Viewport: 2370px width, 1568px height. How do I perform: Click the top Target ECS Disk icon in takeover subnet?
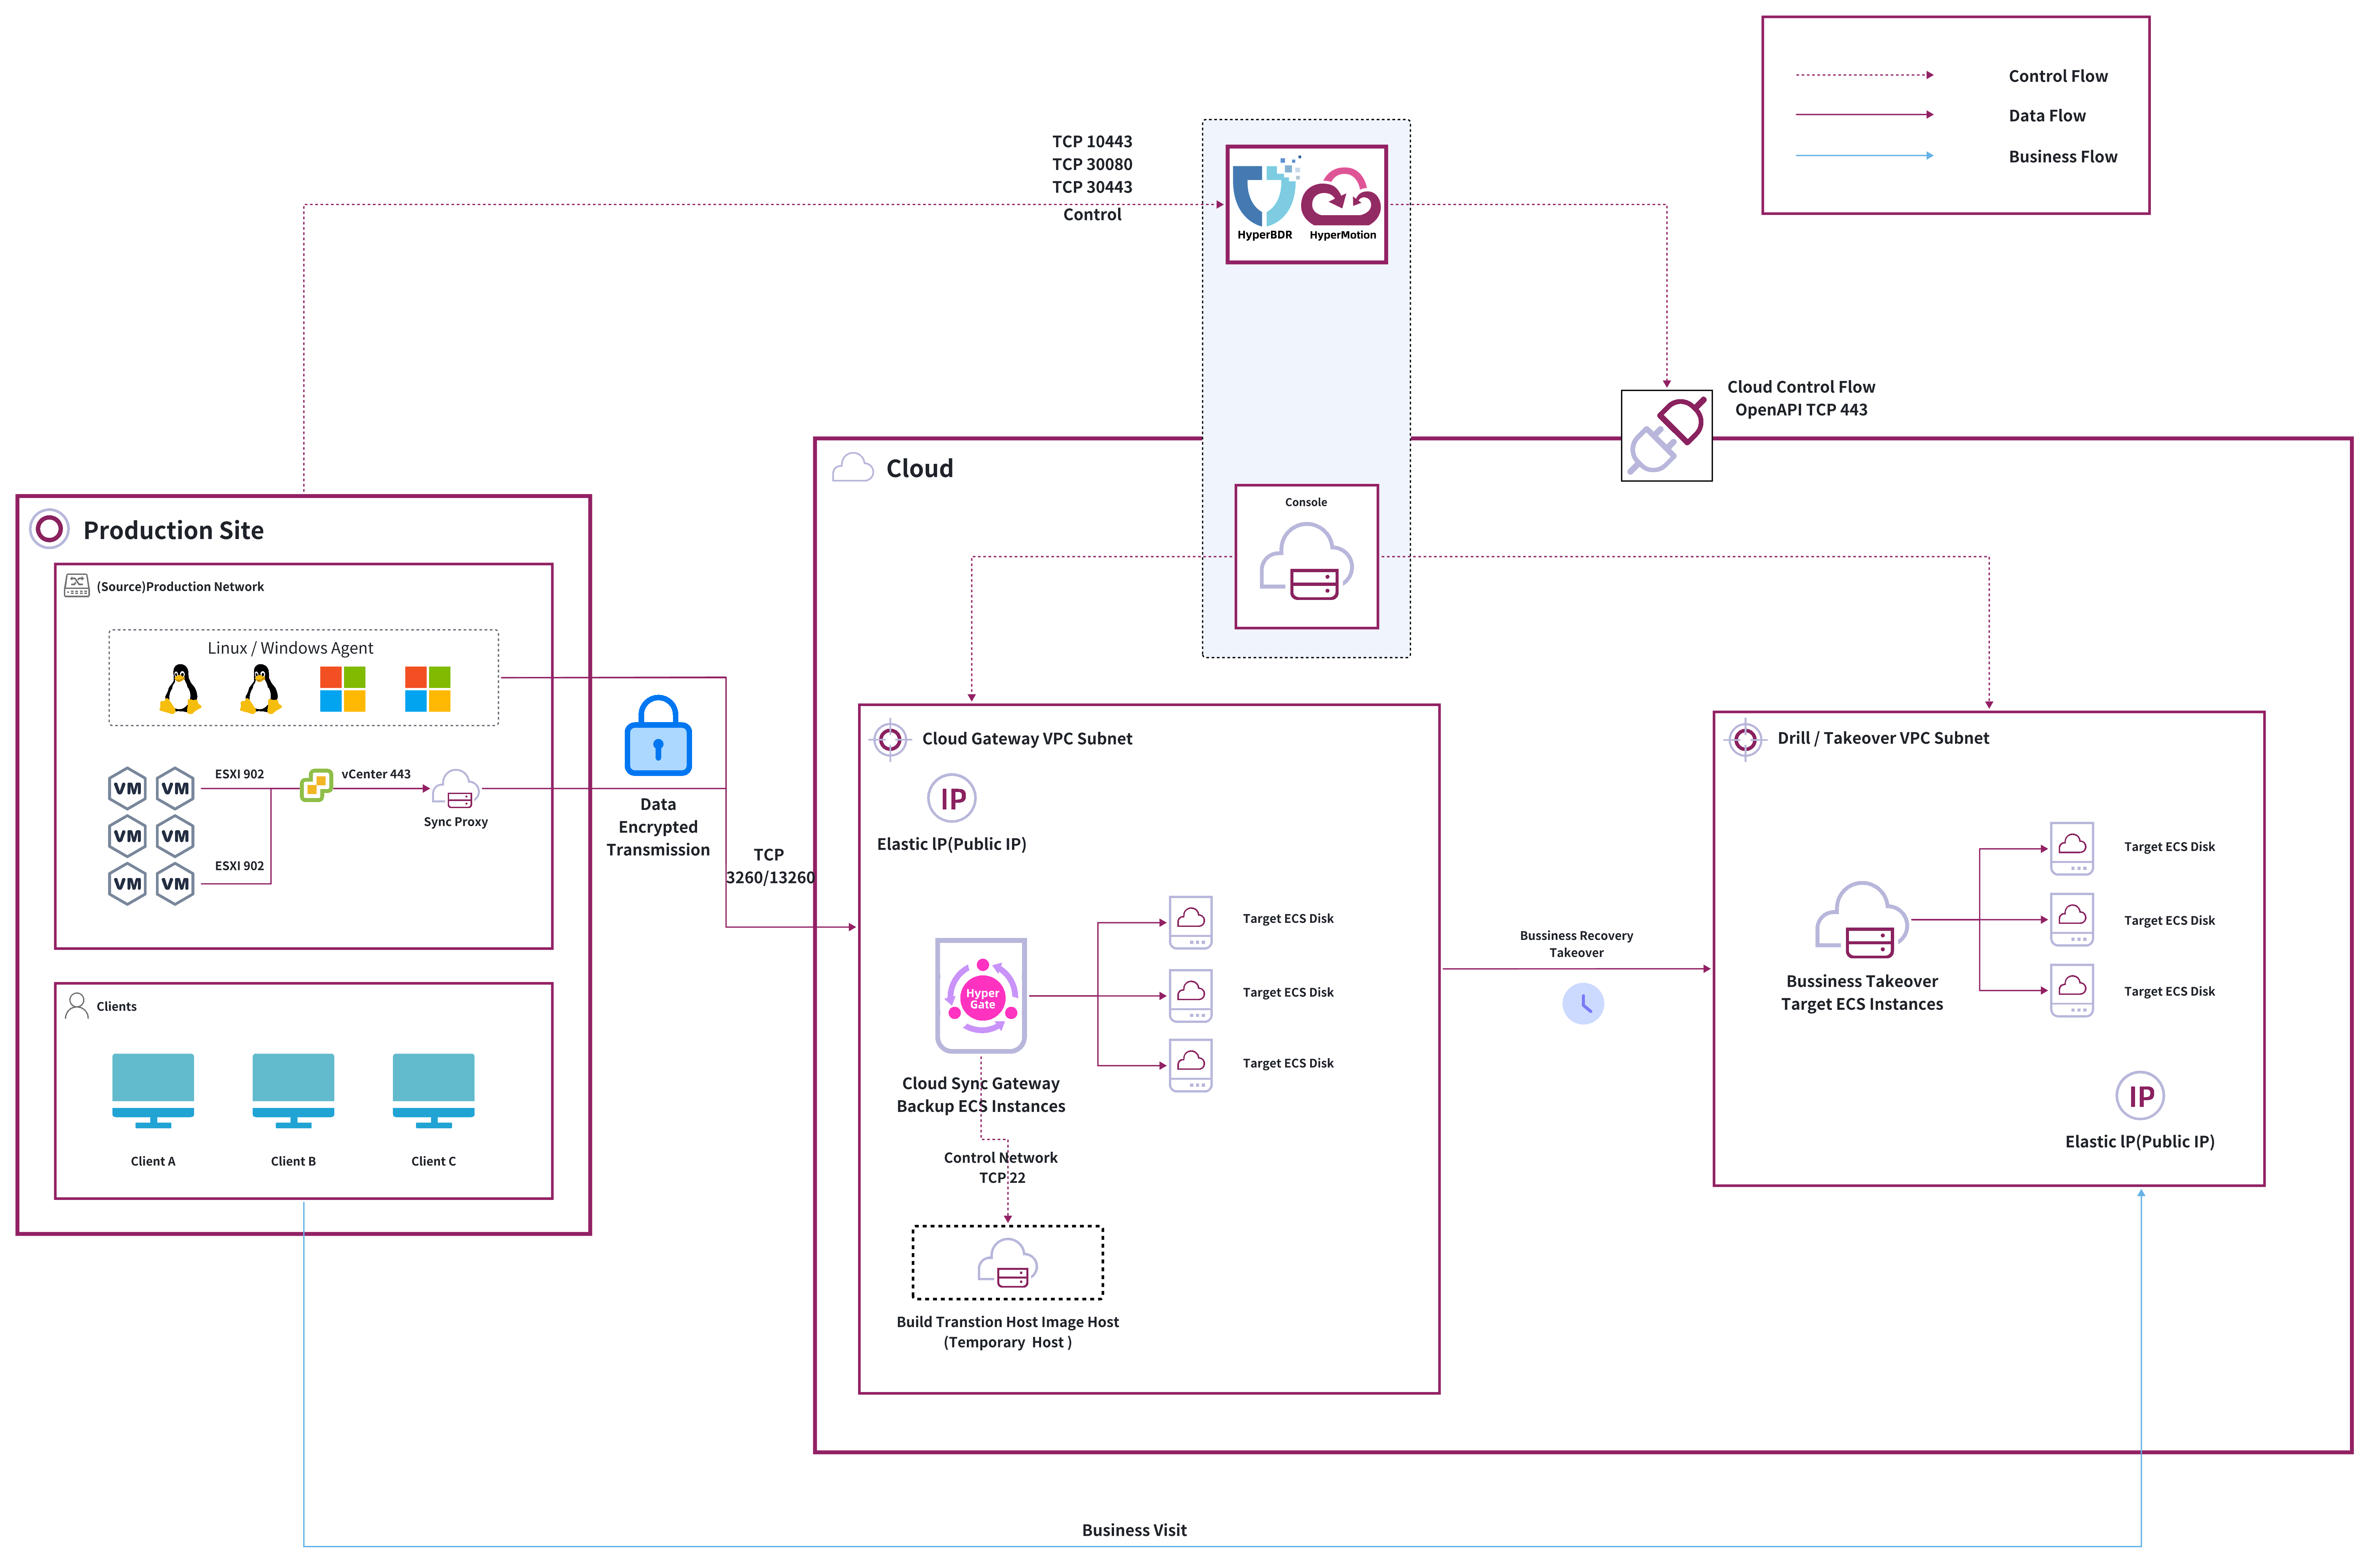point(2072,849)
